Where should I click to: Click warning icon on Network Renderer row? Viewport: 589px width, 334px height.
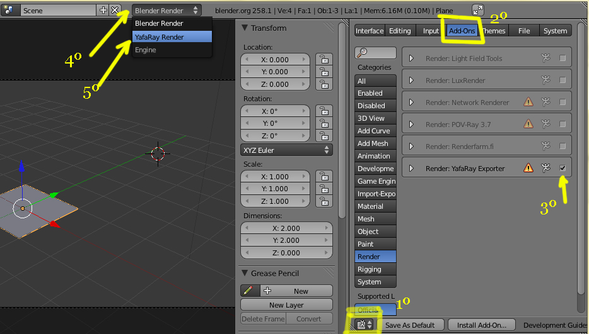[x=528, y=102]
